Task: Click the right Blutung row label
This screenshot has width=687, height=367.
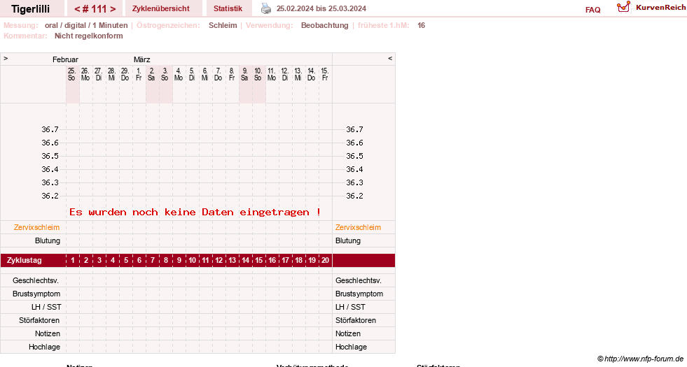Action: point(348,240)
